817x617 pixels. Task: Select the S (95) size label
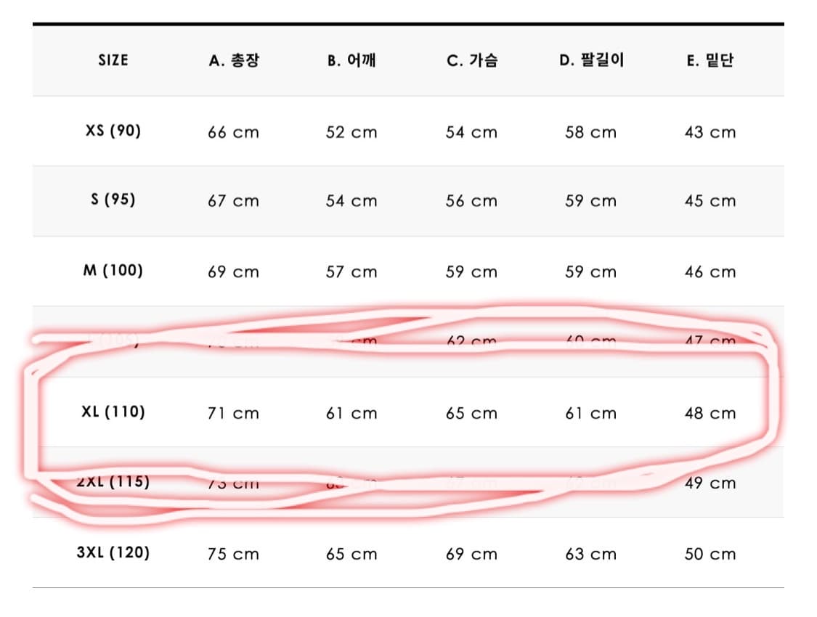pyautogui.click(x=113, y=200)
